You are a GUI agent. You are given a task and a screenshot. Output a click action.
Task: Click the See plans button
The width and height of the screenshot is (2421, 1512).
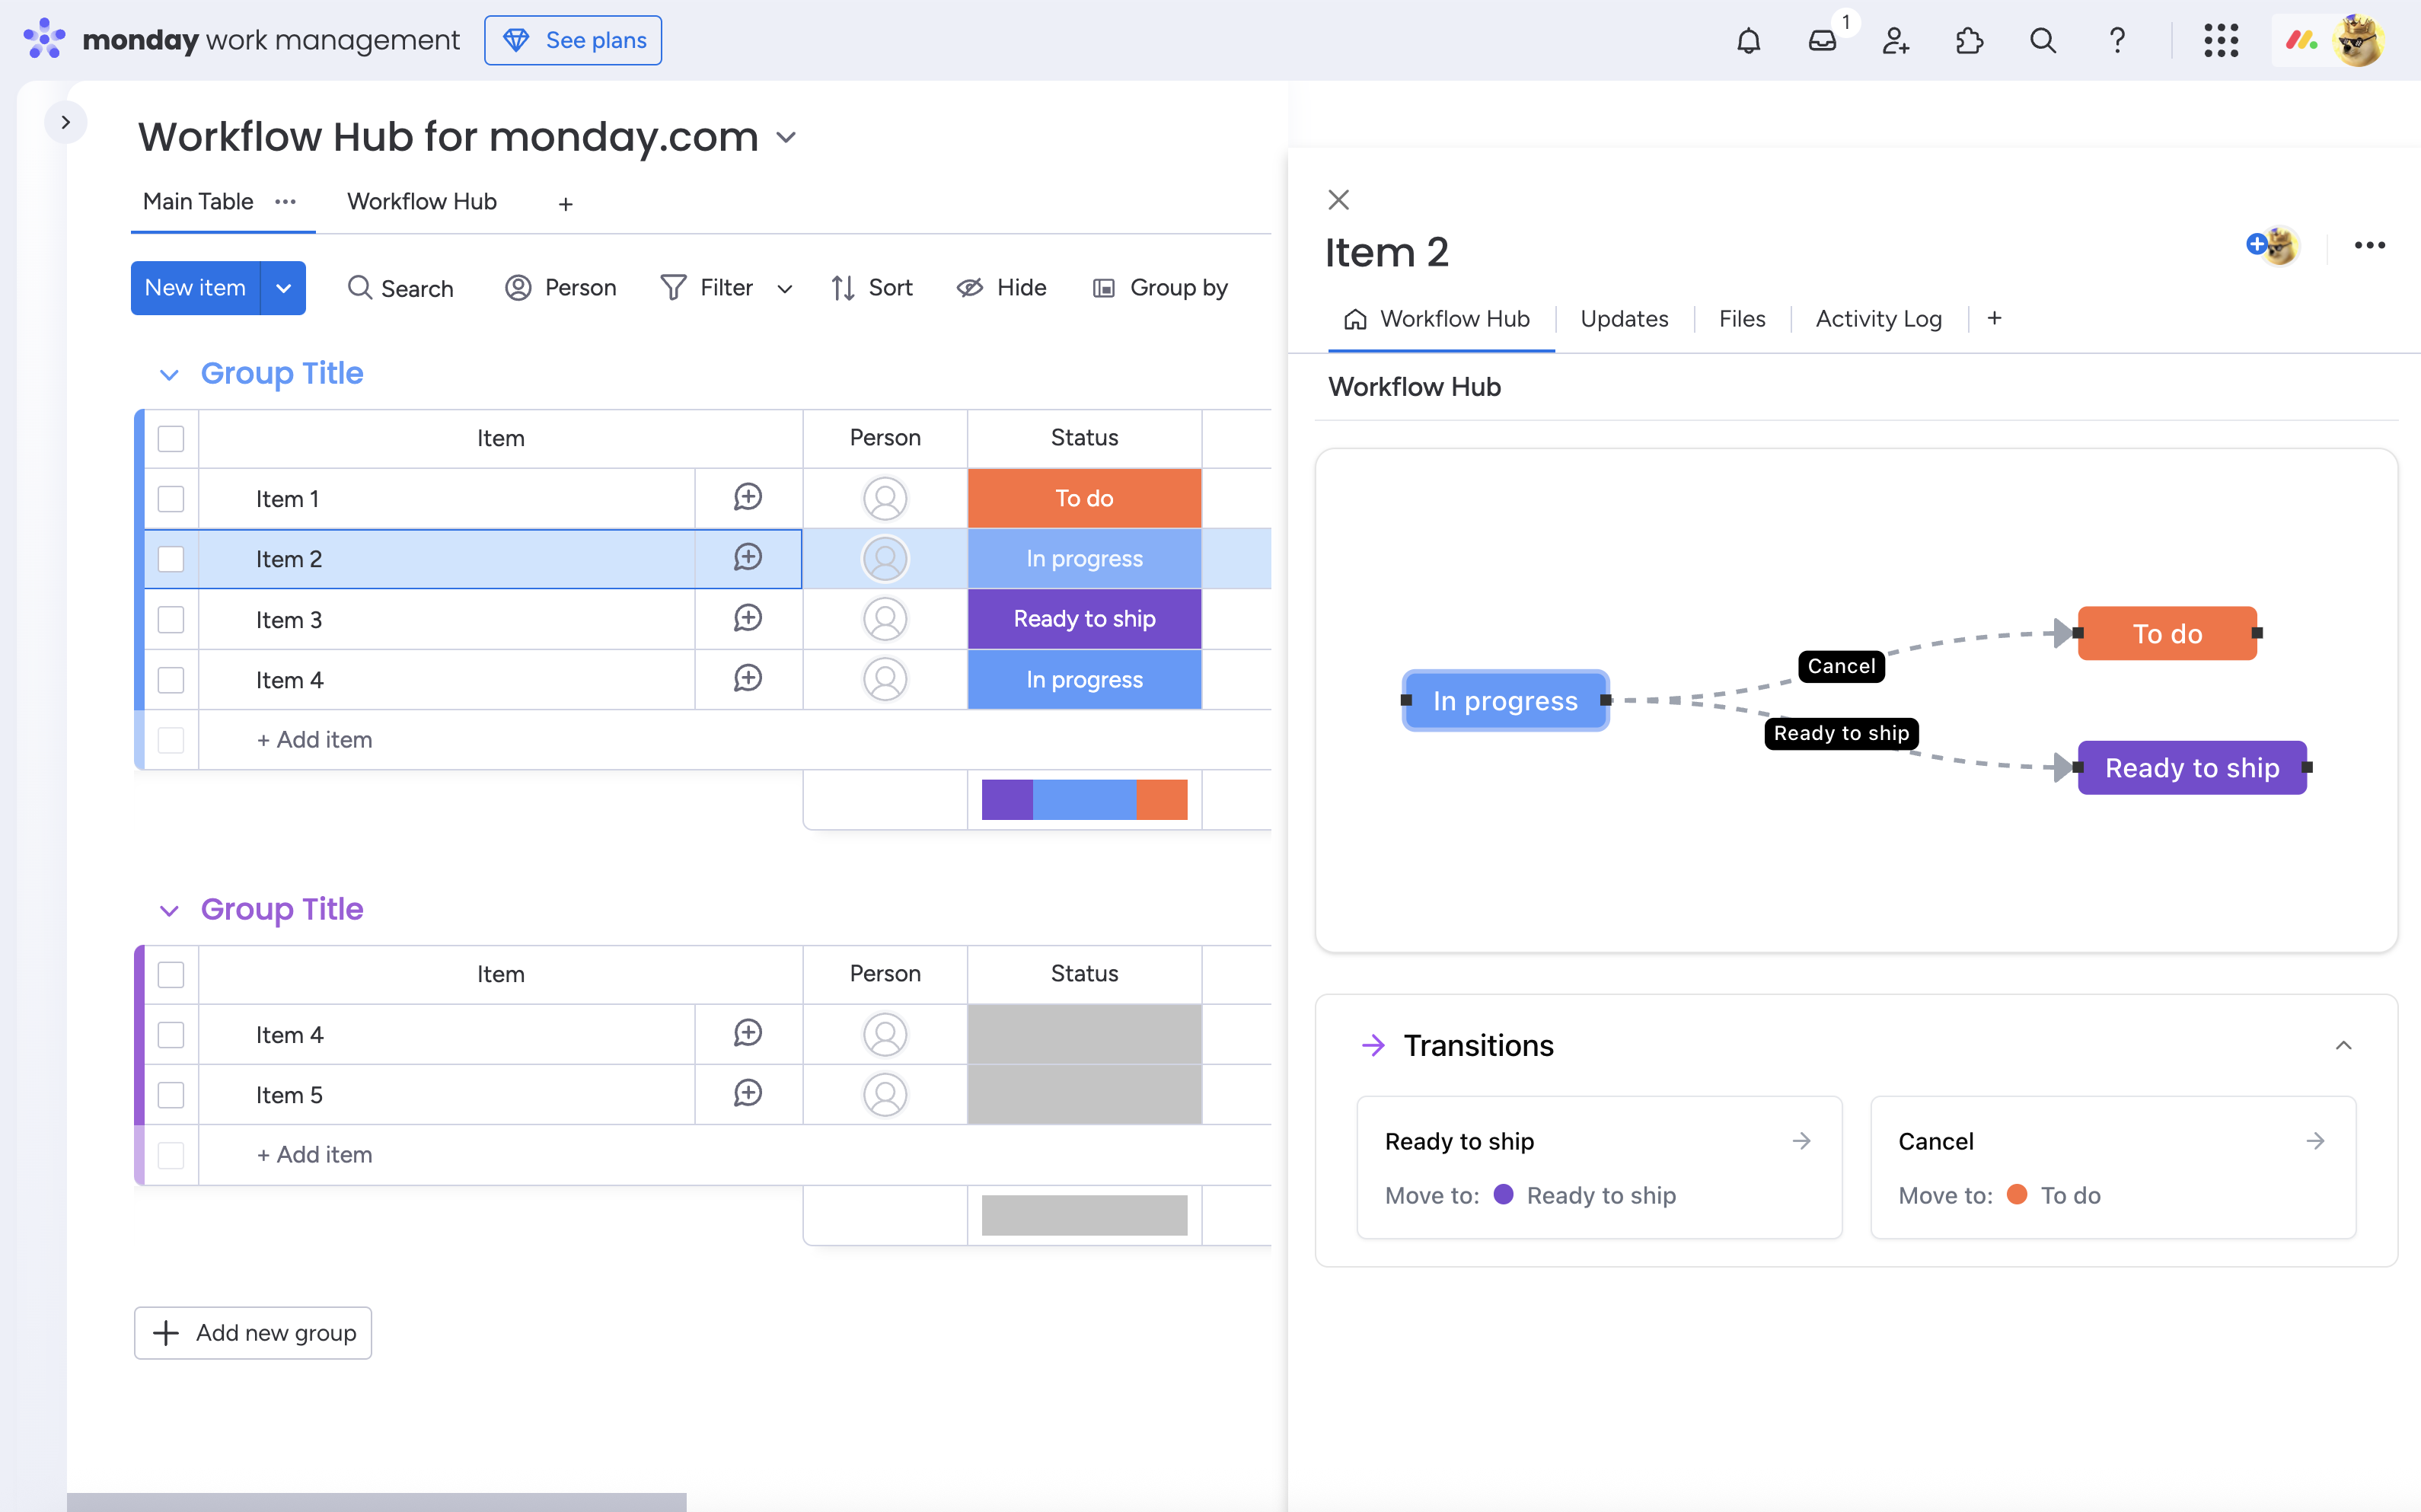pyautogui.click(x=573, y=41)
